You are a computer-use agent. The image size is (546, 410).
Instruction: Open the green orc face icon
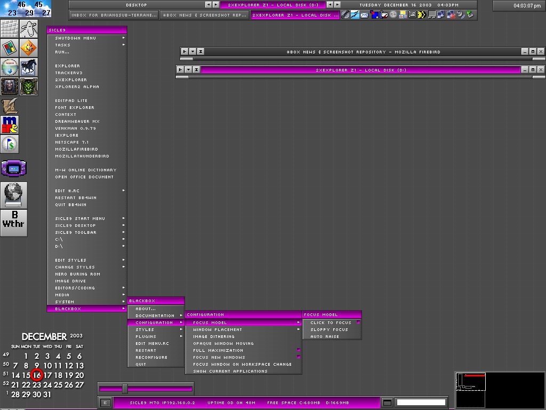(x=29, y=86)
